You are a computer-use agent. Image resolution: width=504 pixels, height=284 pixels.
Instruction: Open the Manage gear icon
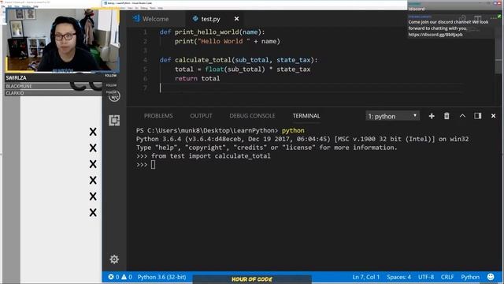point(114,260)
